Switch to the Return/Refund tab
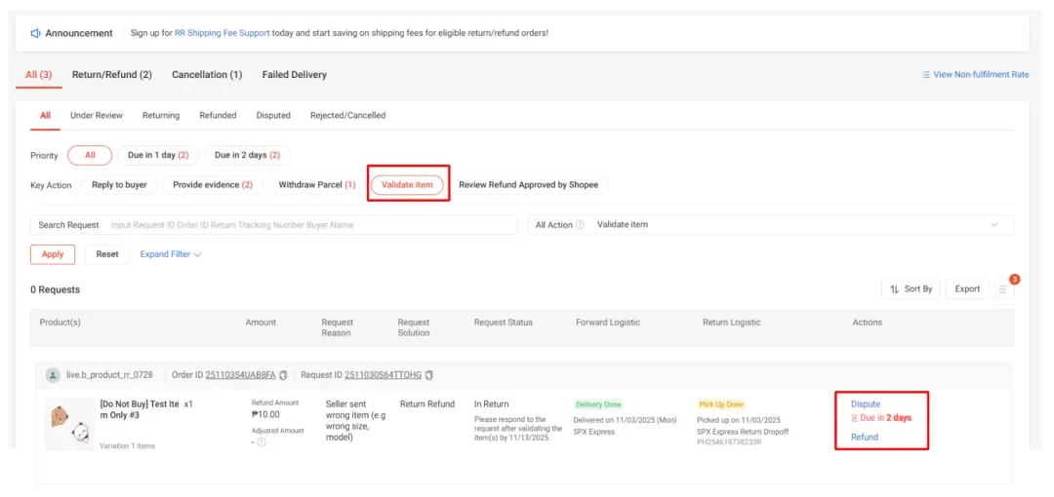This screenshot has height=497, width=1054. coord(112,75)
